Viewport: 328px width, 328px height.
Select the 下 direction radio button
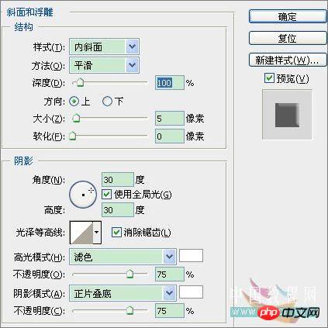point(107,102)
